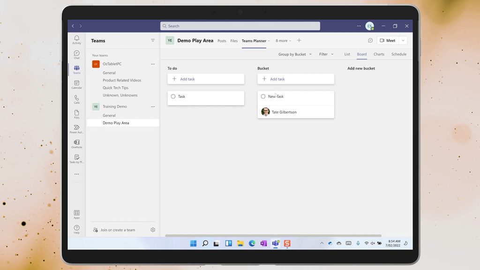Open Teams Planner tab chevron
Screen dimensions: 480x270
point(269,41)
